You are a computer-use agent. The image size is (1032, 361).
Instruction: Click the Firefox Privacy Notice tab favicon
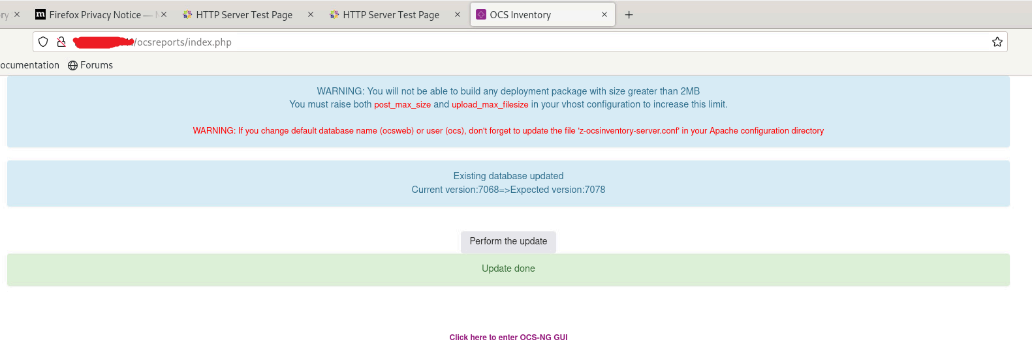[x=40, y=14]
